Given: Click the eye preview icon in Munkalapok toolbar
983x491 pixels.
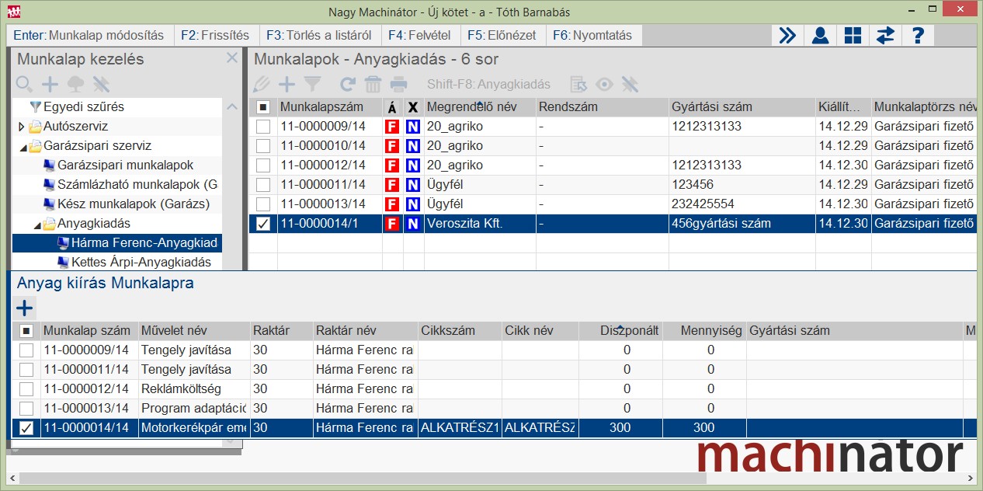Looking at the screenshot, I should (604, 84).
